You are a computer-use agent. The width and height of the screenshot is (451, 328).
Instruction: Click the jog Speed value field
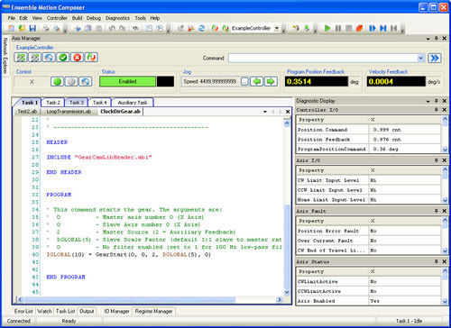point(211,81)
